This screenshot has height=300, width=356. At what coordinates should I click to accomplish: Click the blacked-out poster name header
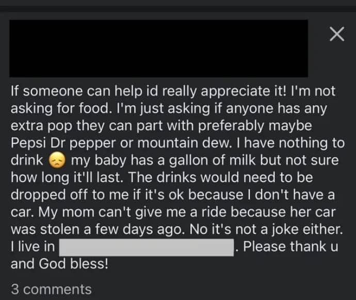pyautogui.click(x=159, y=48)
